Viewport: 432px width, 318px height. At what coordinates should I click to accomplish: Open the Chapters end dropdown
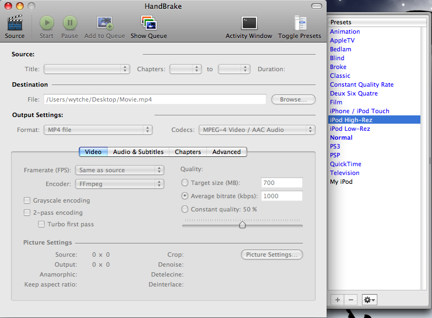[x=234, y=69]
